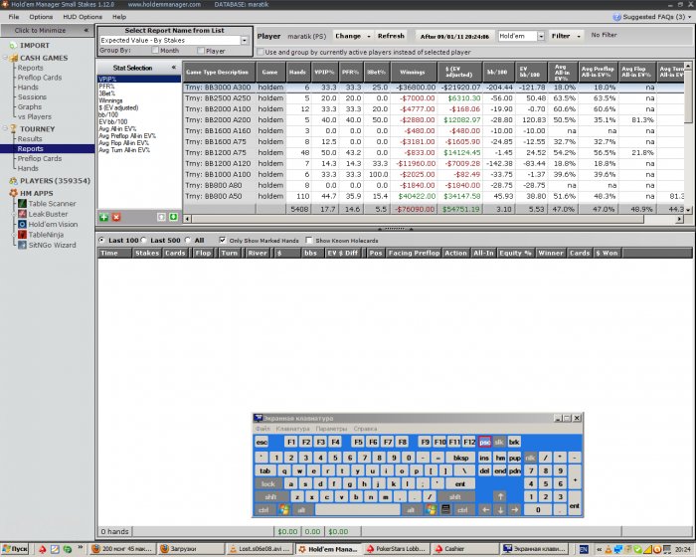Select the Last 500 radio button
Screen dimensions: 696x557
click(x=143, y=240)
